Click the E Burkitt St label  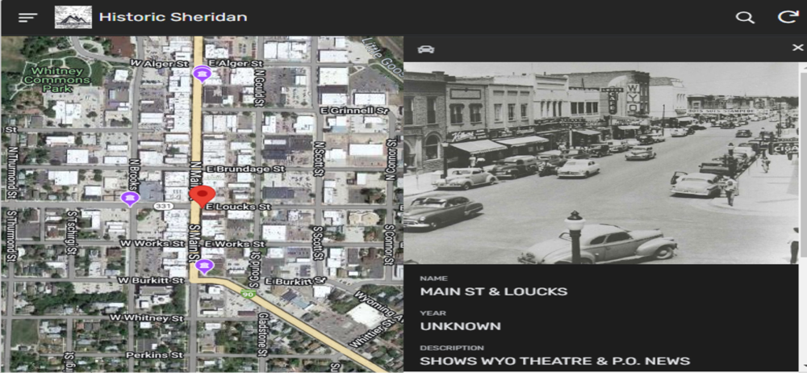(x=295, y=281)
